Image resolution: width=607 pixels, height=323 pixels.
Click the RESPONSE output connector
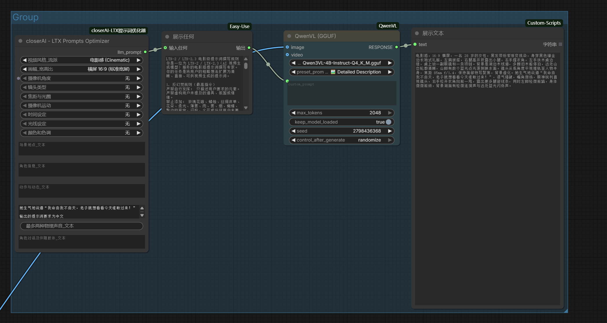point(396,47)
